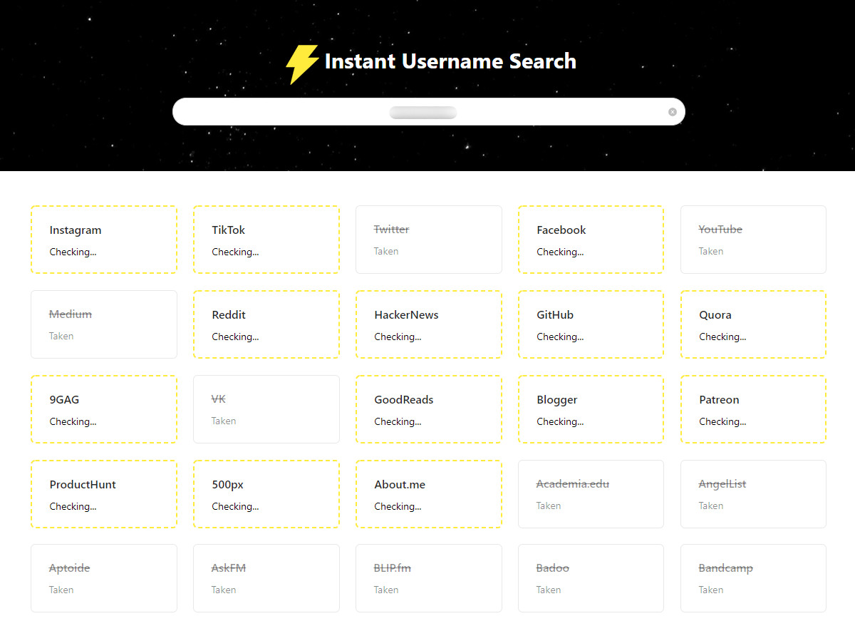Screen dimensions: 855x621
Task: Click the yellow lightning bolt logo
Action: (301, 63)
